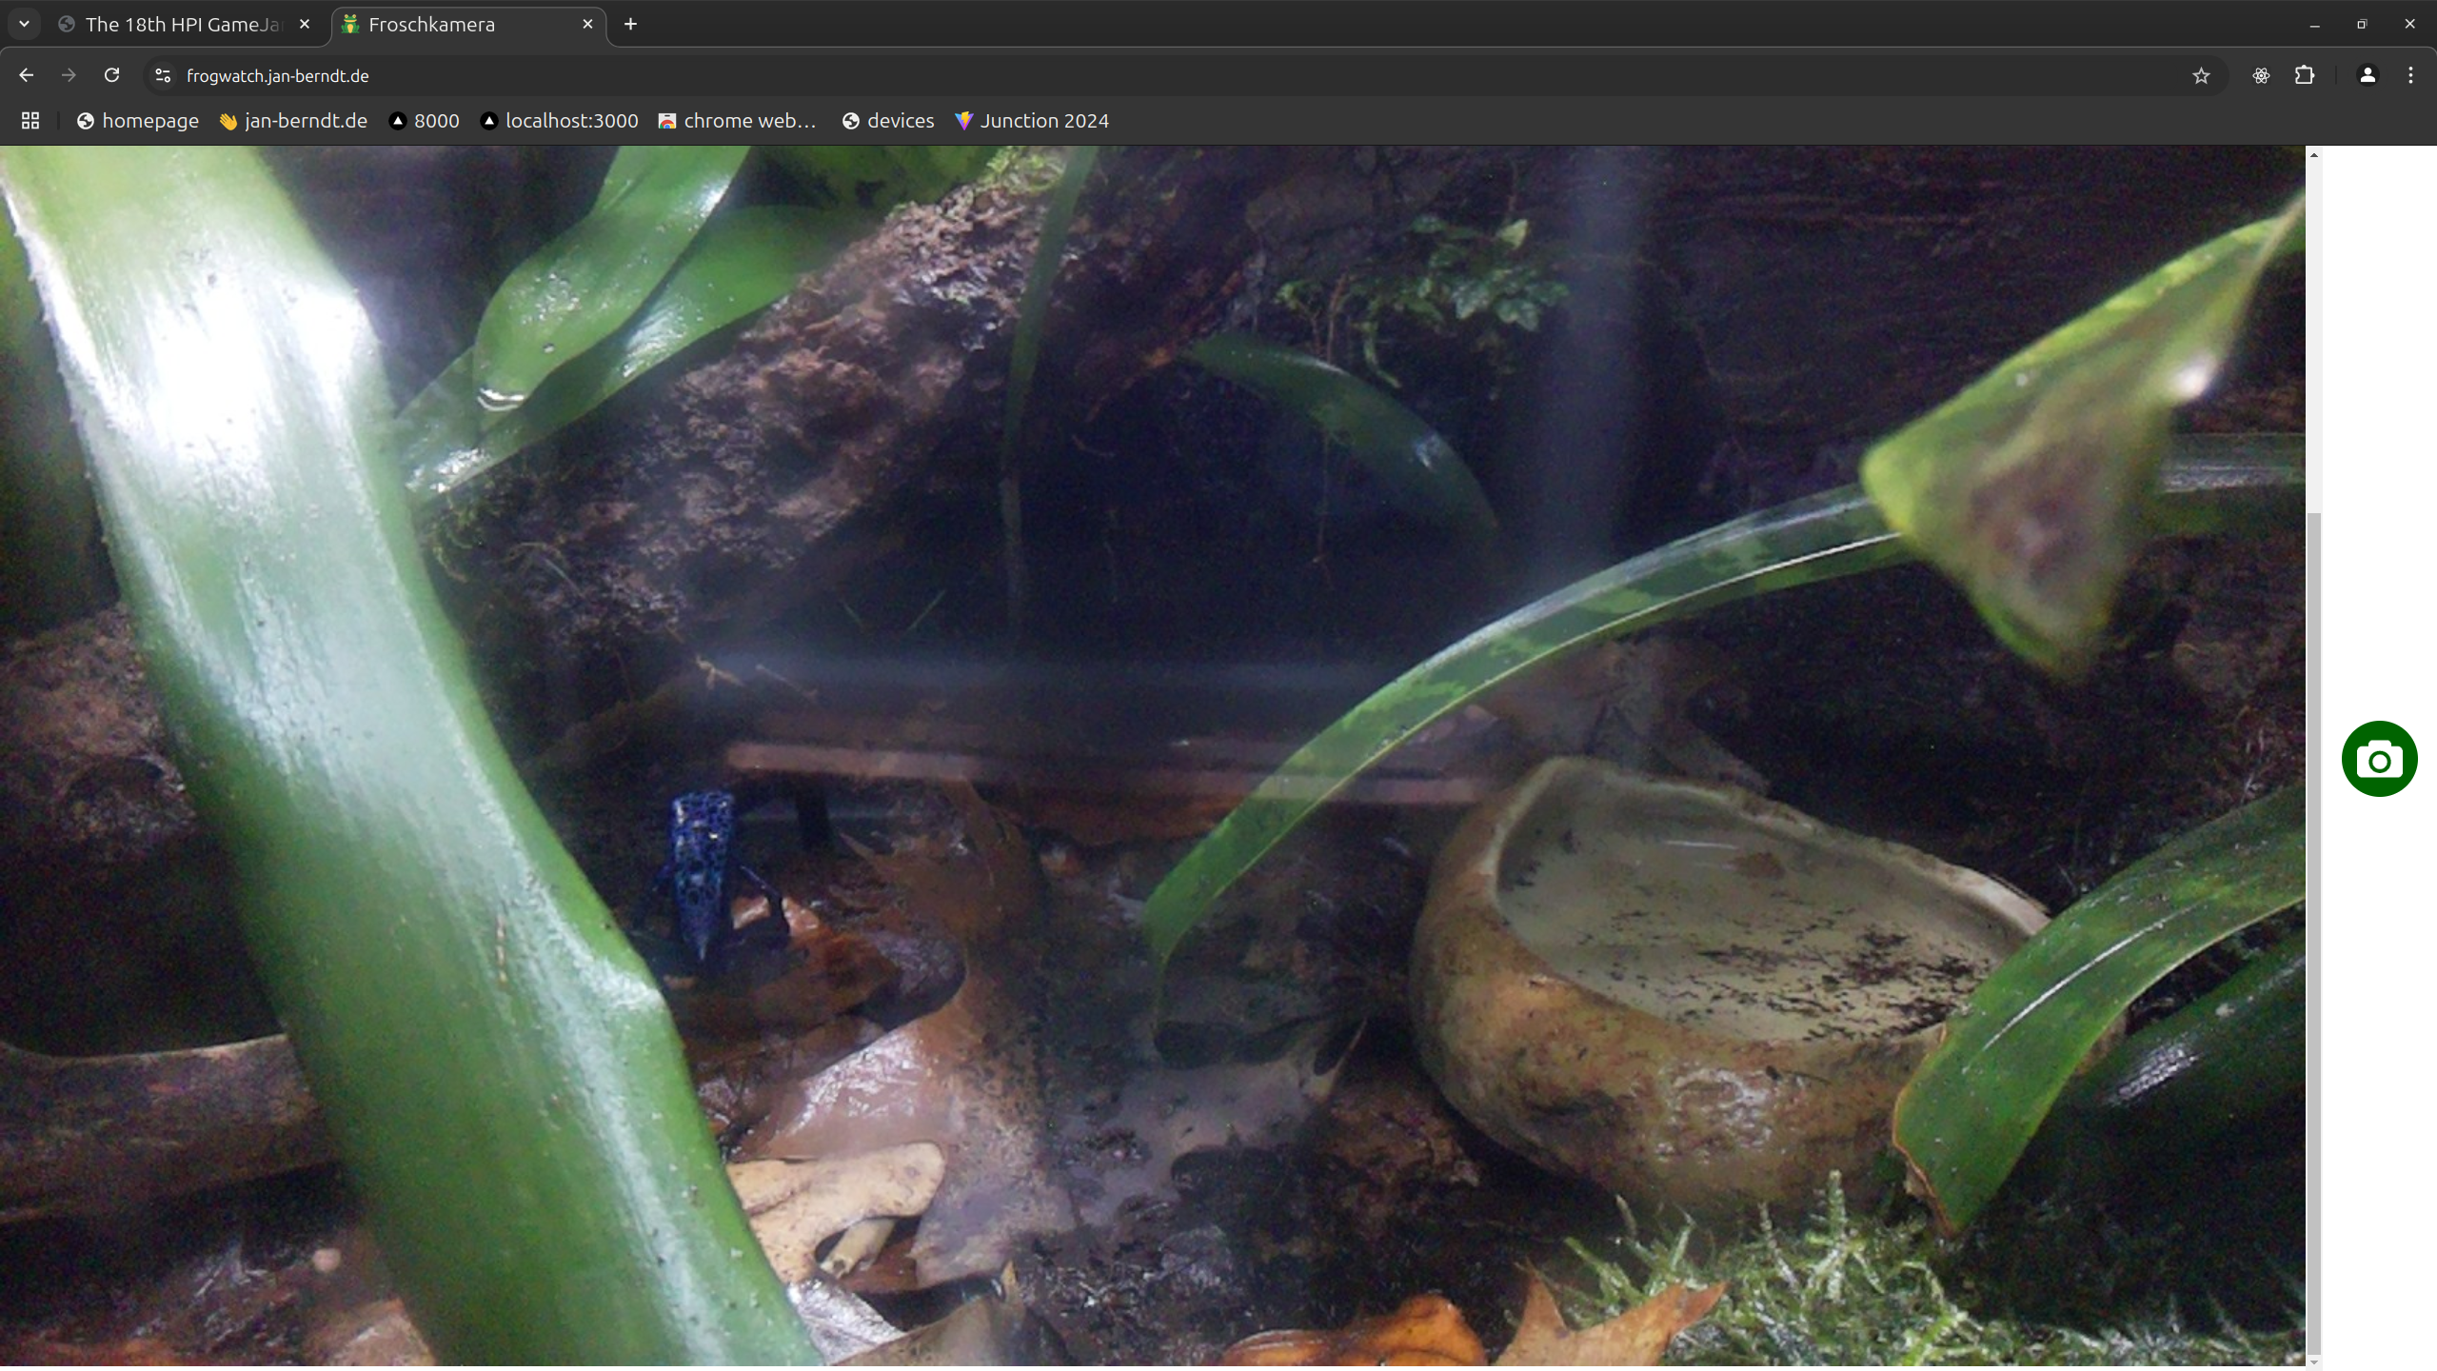Navigate back using the back arrow
Viewport: 2437px width, 1371px height.
(26, 75)
